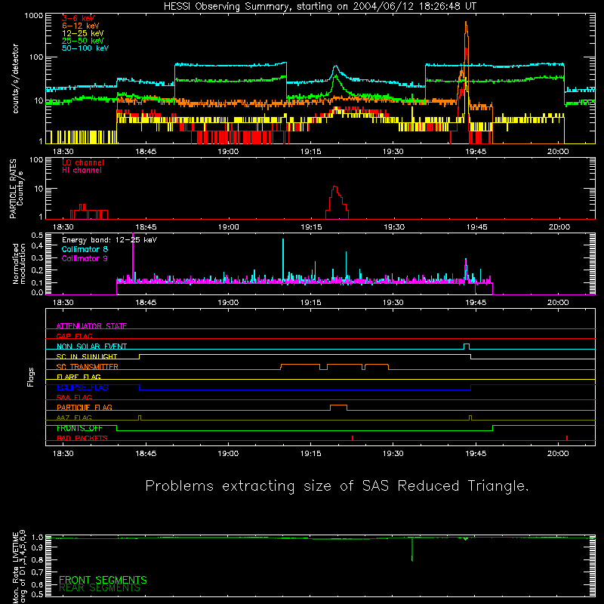Click the first SC TRANSMITTER raised segment
The image size is (604, 604).
click(300, 366)
